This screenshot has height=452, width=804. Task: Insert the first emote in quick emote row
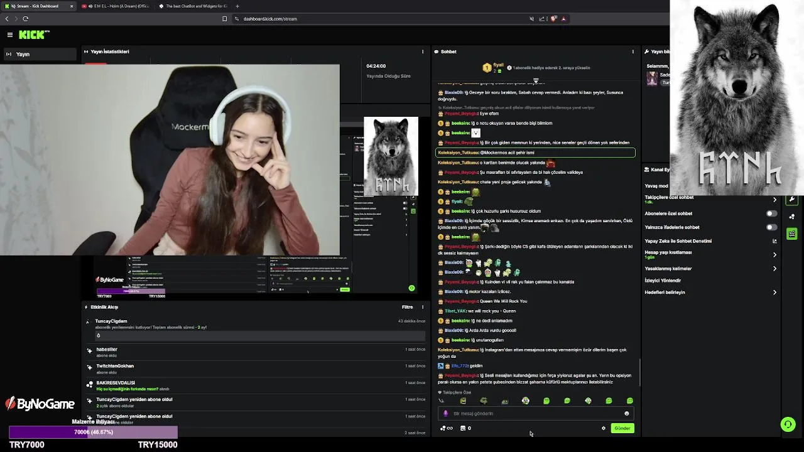pos(442,401)
